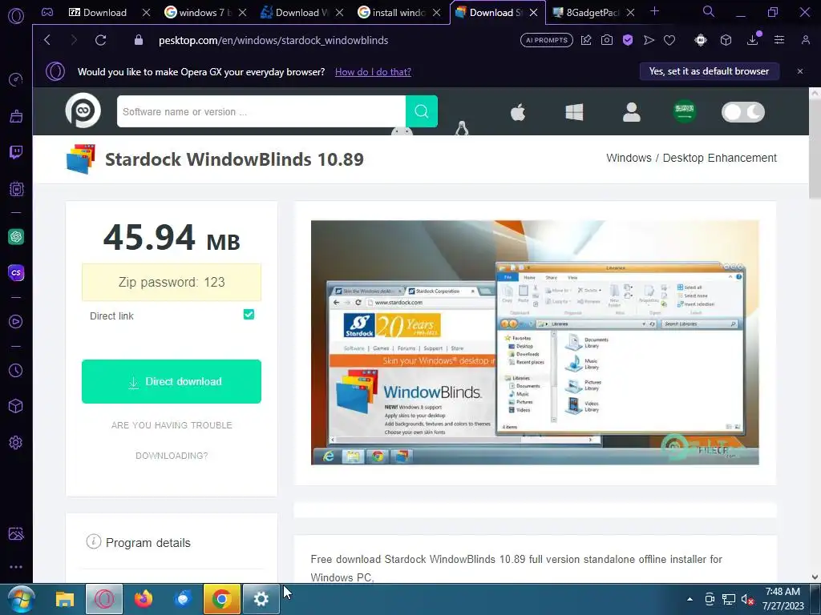Open Extensions cube icon in sidebar

[x=16, y=406]
